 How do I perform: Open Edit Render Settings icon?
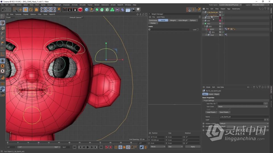pos(75,10)
